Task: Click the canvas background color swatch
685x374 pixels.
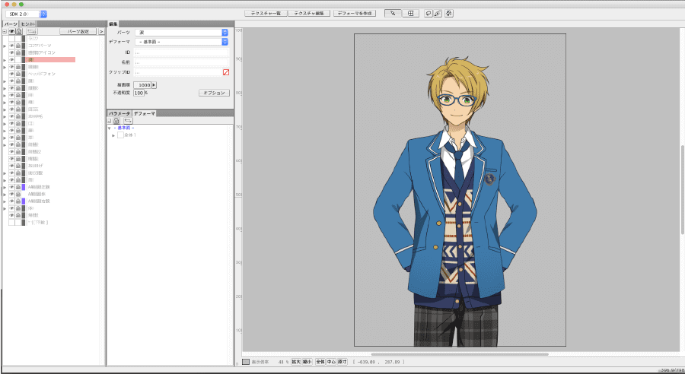Action: click(246, 362)
